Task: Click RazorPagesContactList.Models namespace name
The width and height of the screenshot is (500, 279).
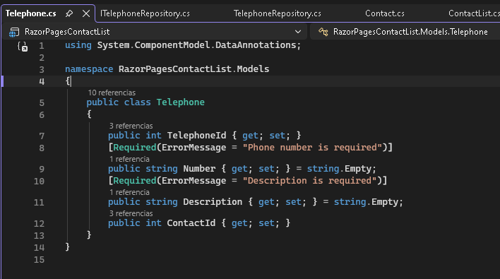Action: tap(194, 69)
